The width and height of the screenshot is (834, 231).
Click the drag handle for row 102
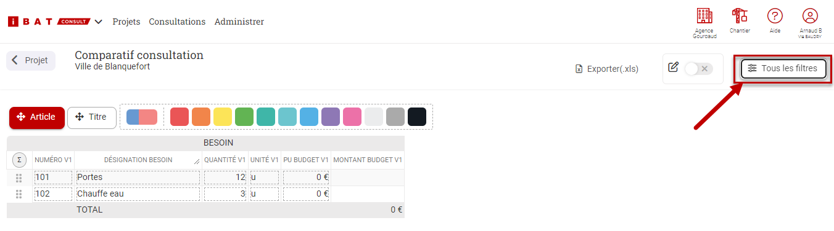(x=19, y=194)
